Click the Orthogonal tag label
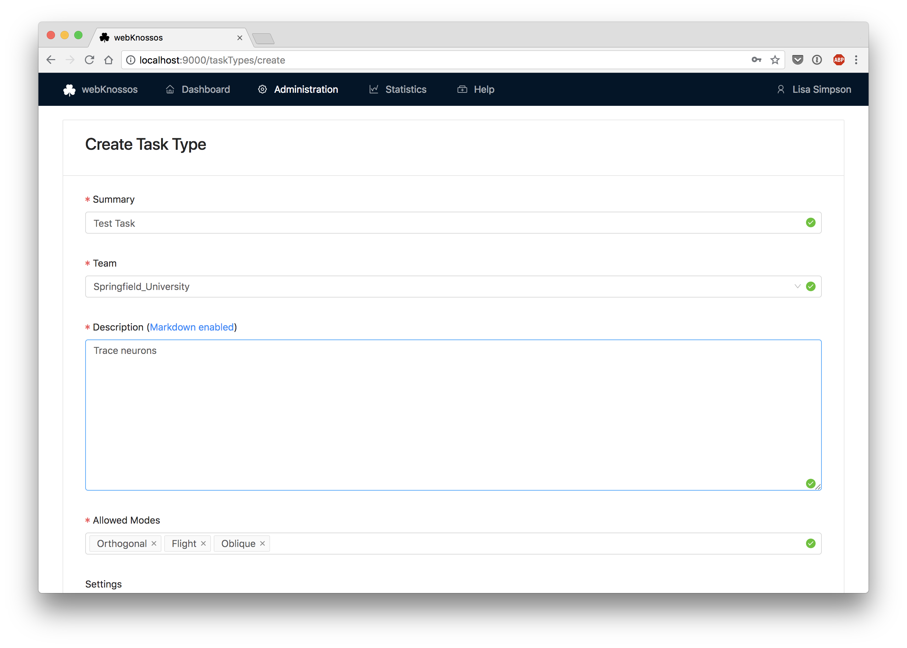 point(122,544)
